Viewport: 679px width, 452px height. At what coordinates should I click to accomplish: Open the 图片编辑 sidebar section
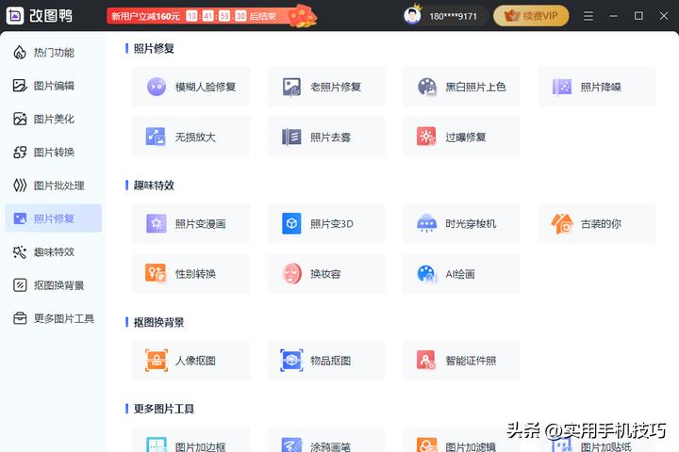(x=53, y=86)
